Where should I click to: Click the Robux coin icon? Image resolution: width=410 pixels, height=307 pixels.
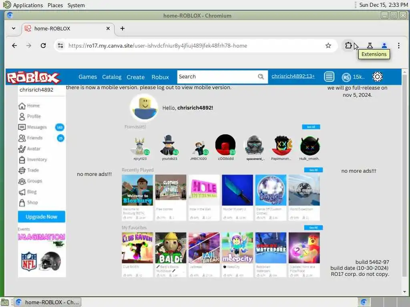346,77
